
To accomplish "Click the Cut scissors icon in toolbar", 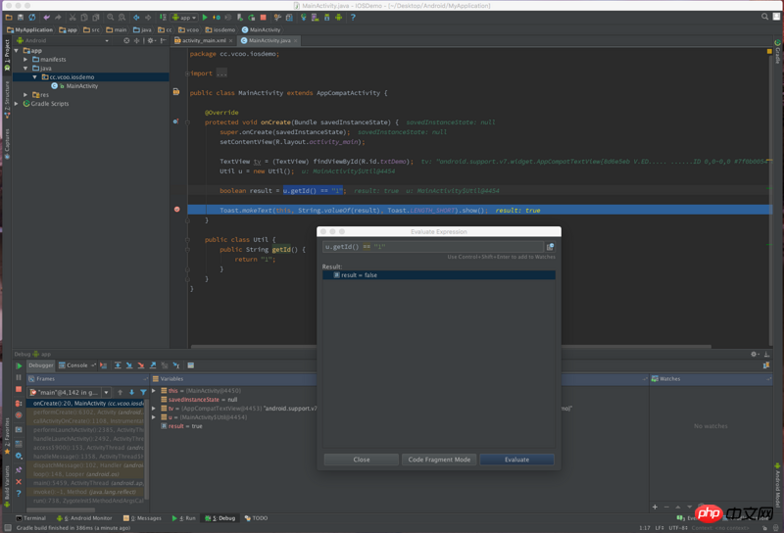I will (x=71, y=18).
